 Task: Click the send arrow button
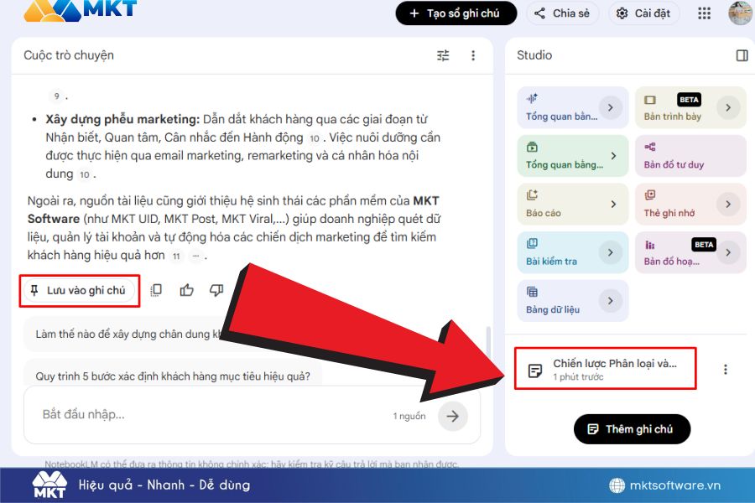pos(453,415)
